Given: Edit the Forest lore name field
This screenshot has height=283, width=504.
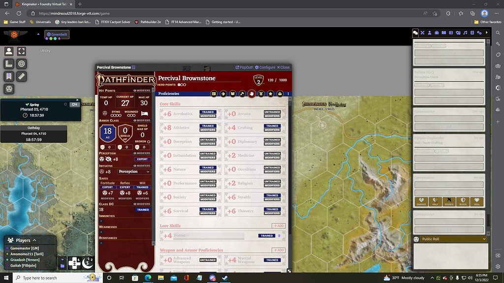Looking at the screenshot, I should [209, 235].
